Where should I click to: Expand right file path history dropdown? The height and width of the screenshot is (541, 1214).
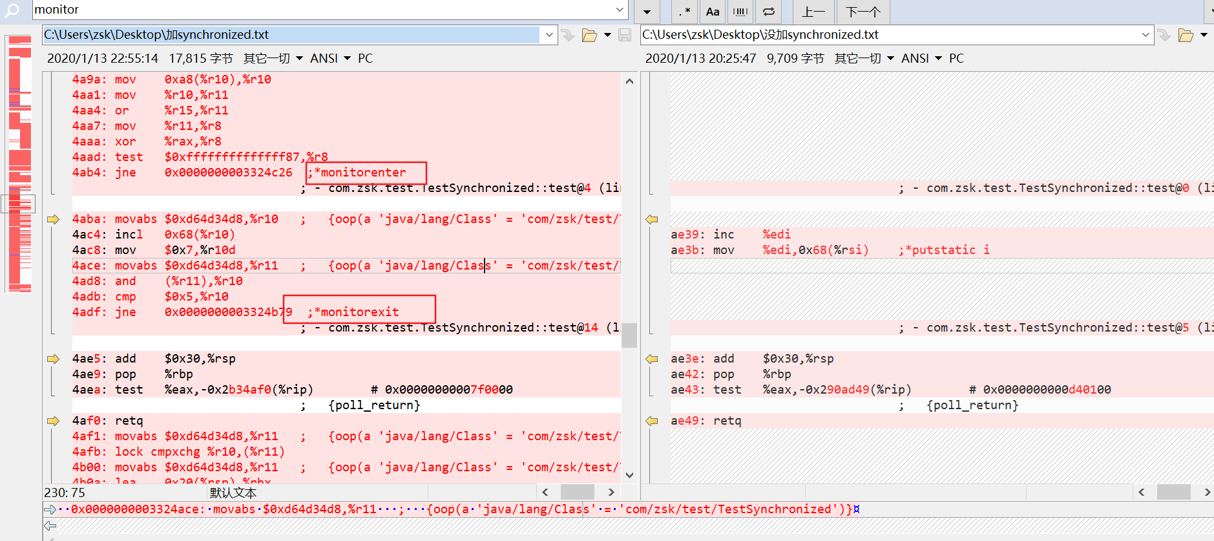1146,35
